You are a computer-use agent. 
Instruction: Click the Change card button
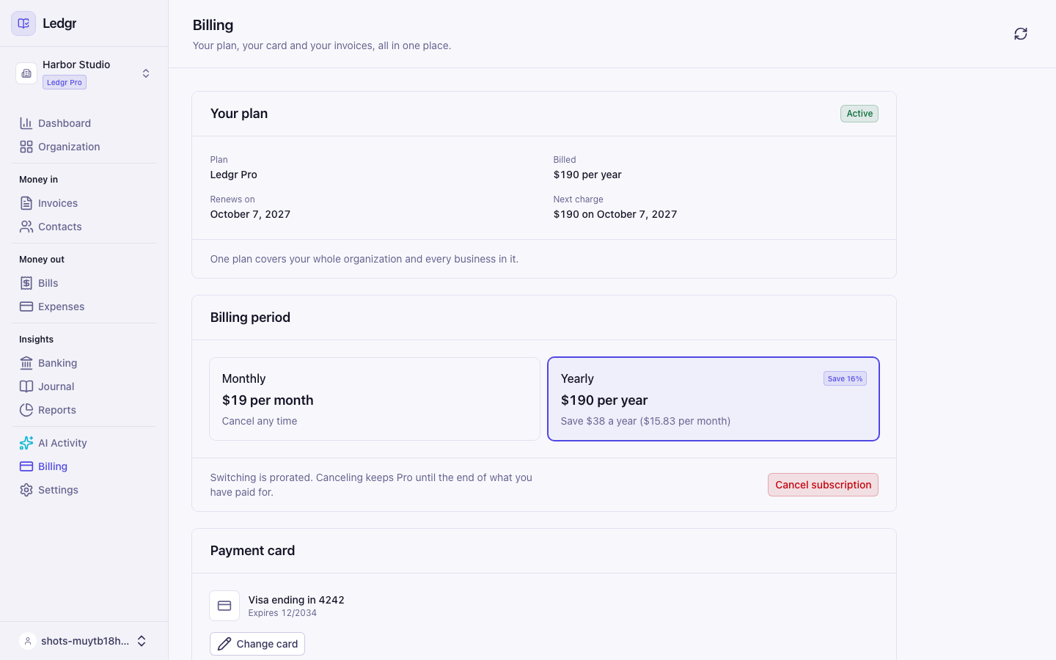(x=257, y=644)
